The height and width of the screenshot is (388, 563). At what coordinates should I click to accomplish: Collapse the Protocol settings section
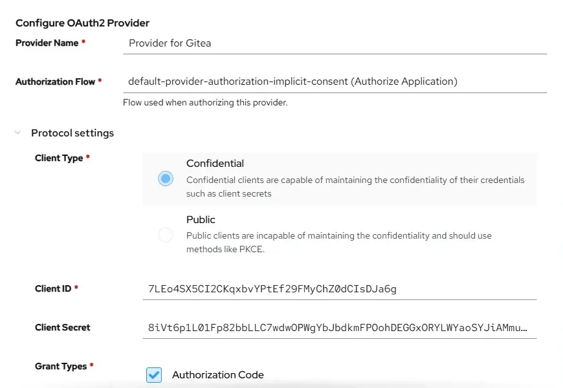[17, 133]
